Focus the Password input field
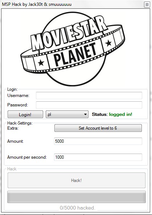152x215 pixels. coord(89,105)
